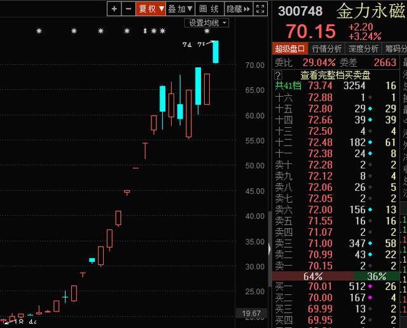Select 卖四 price 71.07

tap(320, 232)
